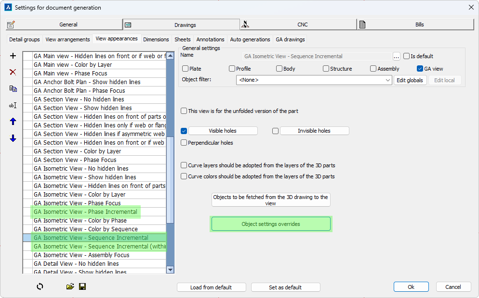Click the plus icon to add view appearance
479x298 pixels.
pos(13,56)
